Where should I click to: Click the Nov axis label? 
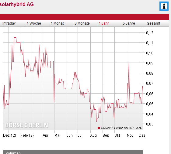point(130,135)
